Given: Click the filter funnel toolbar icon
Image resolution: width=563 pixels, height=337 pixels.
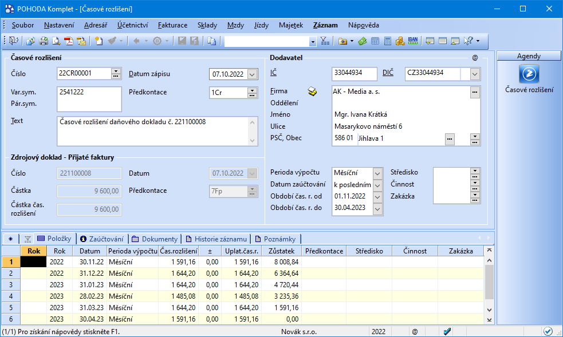Looking at the screenshot, I should tap(325, 41).
